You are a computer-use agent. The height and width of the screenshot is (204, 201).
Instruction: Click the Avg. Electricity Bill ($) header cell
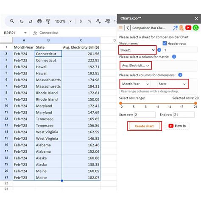click(81, 47)
